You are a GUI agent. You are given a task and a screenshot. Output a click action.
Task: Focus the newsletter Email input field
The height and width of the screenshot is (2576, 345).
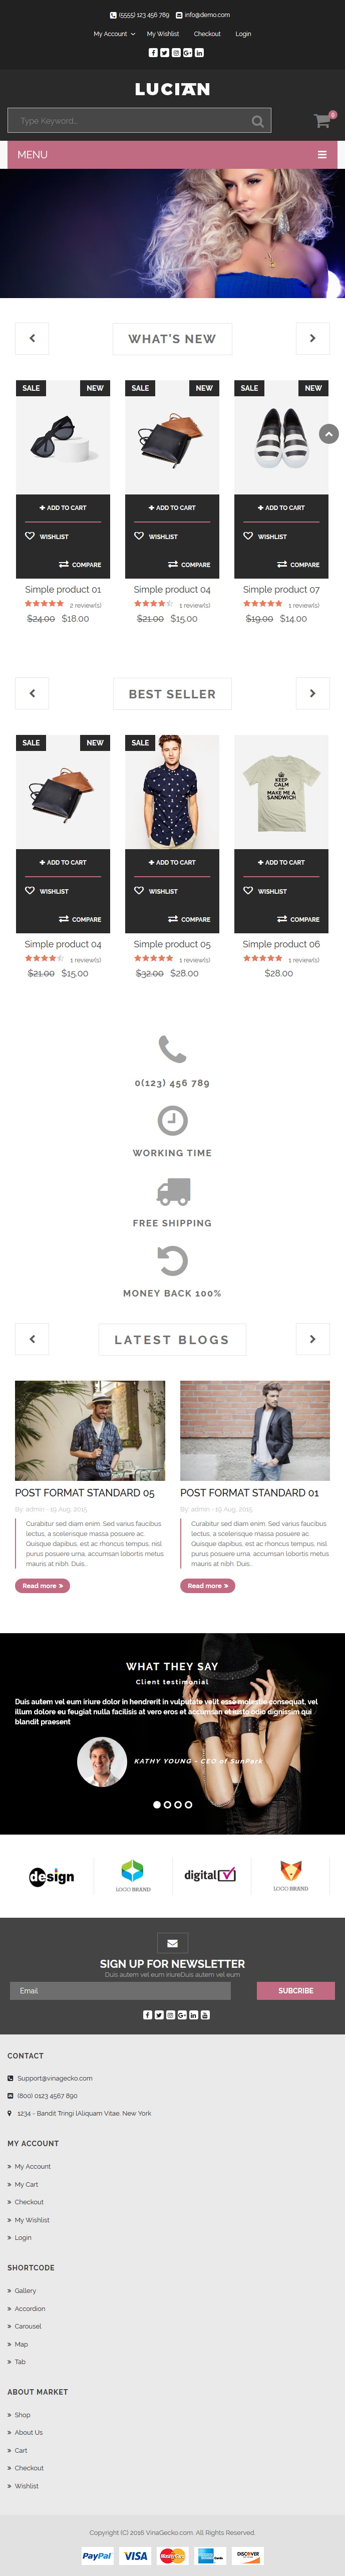click(120, 1990)
